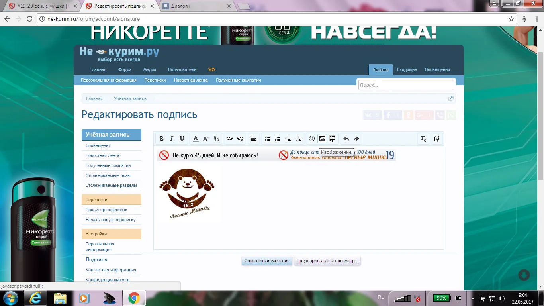Toggle bold formatting in the editor
This screenshot has height=306, width=544.
(x=161, y=139)
